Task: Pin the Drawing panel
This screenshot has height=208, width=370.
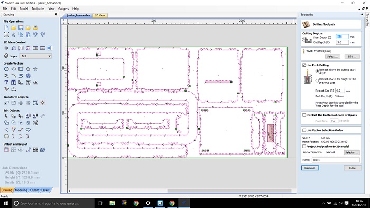Action: click(56, 14)
